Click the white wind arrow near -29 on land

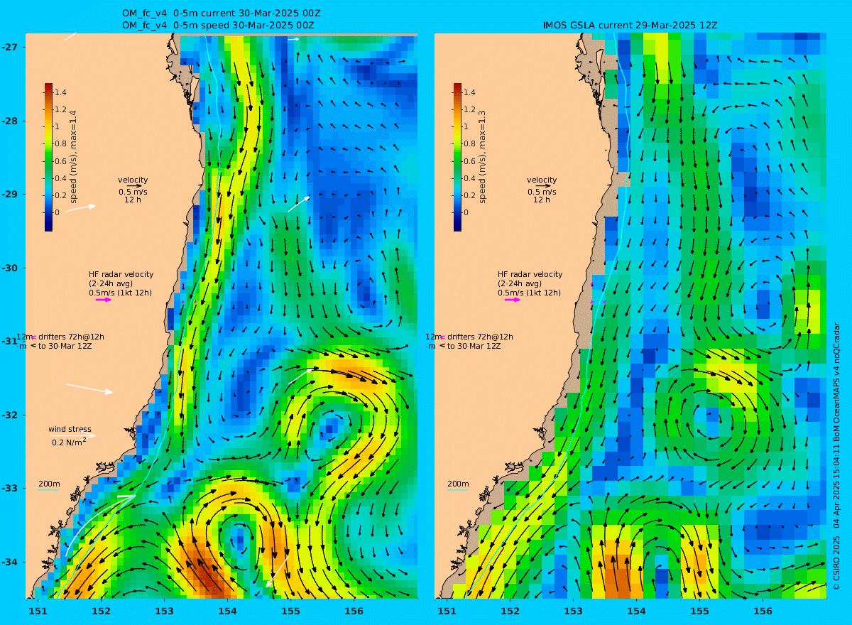click(x=81, y=208)
